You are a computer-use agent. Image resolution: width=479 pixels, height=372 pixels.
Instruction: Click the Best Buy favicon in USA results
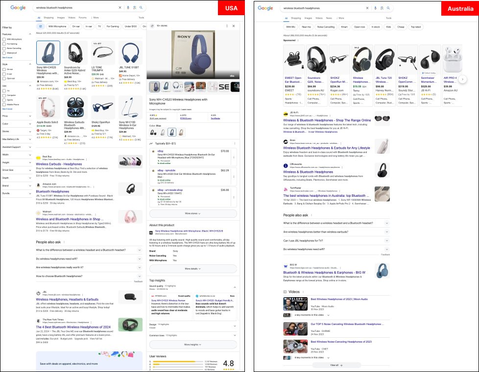(38, 158)
